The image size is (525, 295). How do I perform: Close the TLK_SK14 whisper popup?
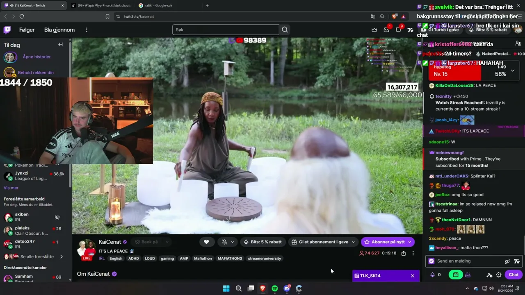[413, 276]
